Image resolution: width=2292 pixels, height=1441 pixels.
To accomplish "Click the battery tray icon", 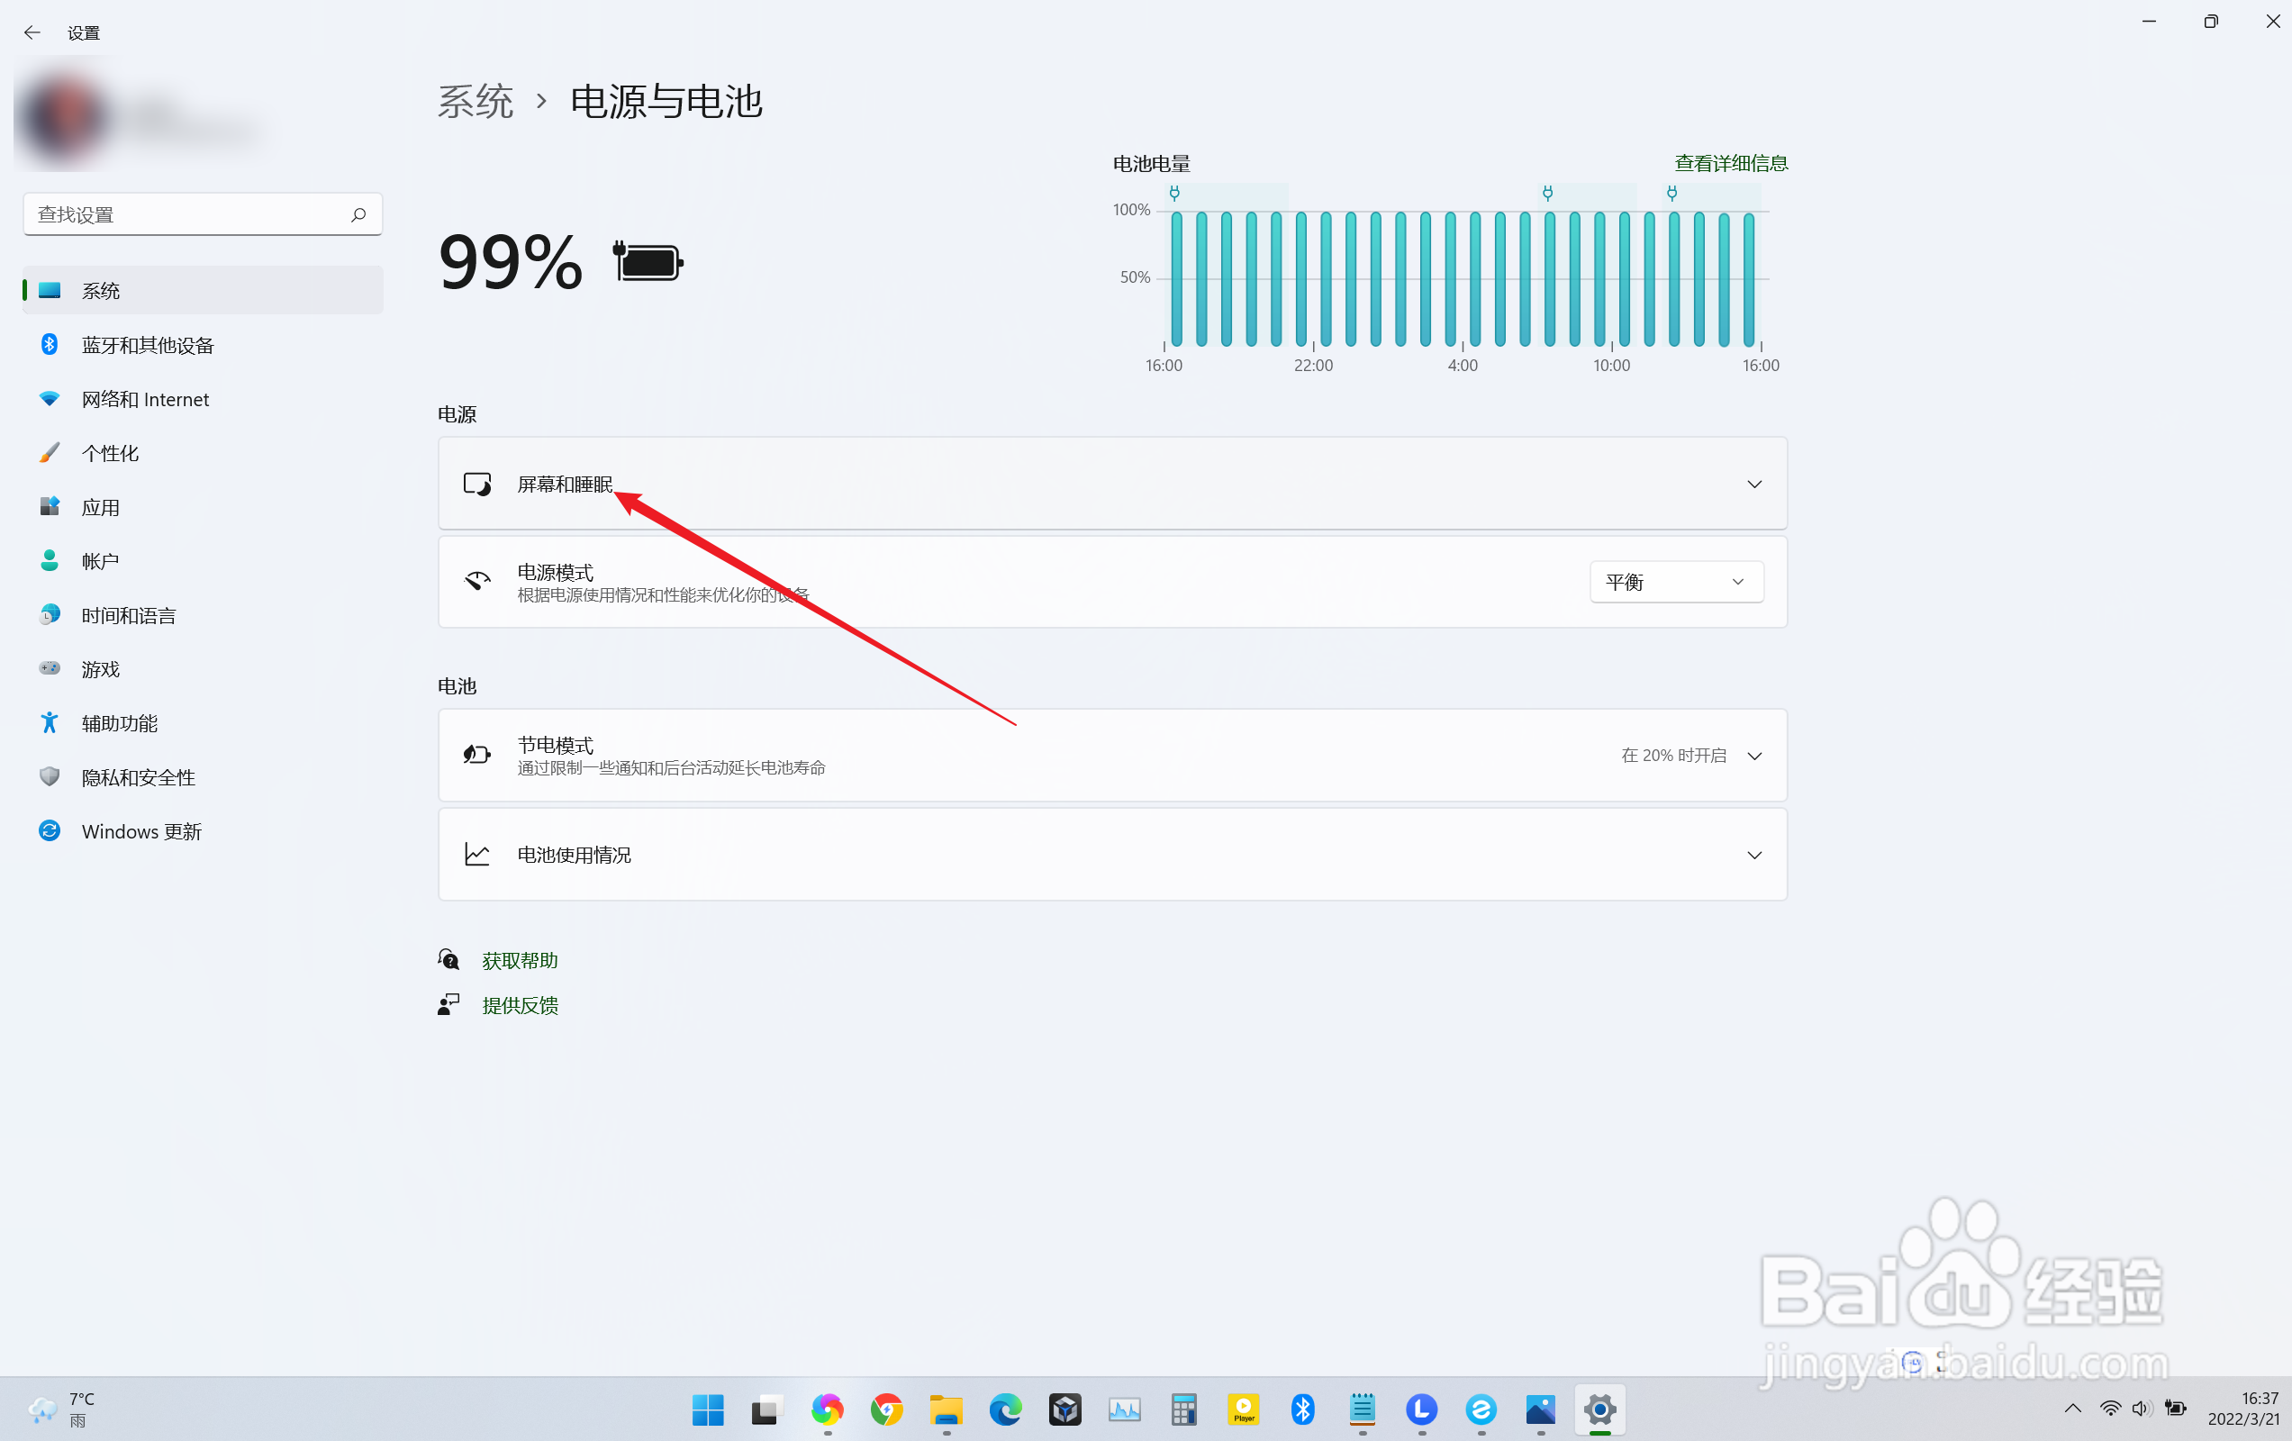I will coord(2175,1408).
